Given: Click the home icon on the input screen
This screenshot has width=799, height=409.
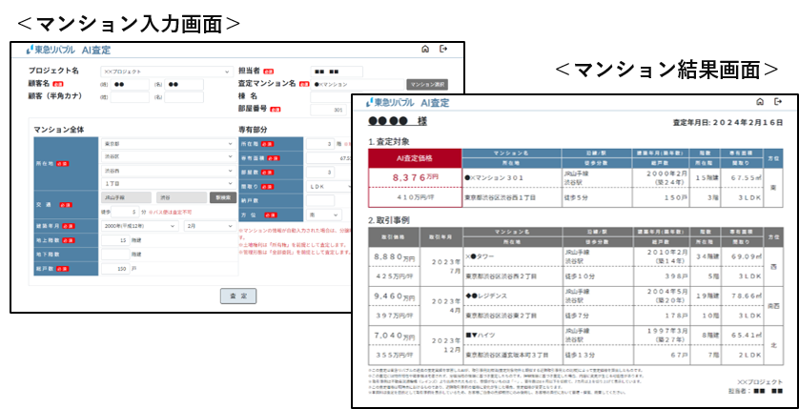Looking at the screenshot, I should (x=424, y=50).
